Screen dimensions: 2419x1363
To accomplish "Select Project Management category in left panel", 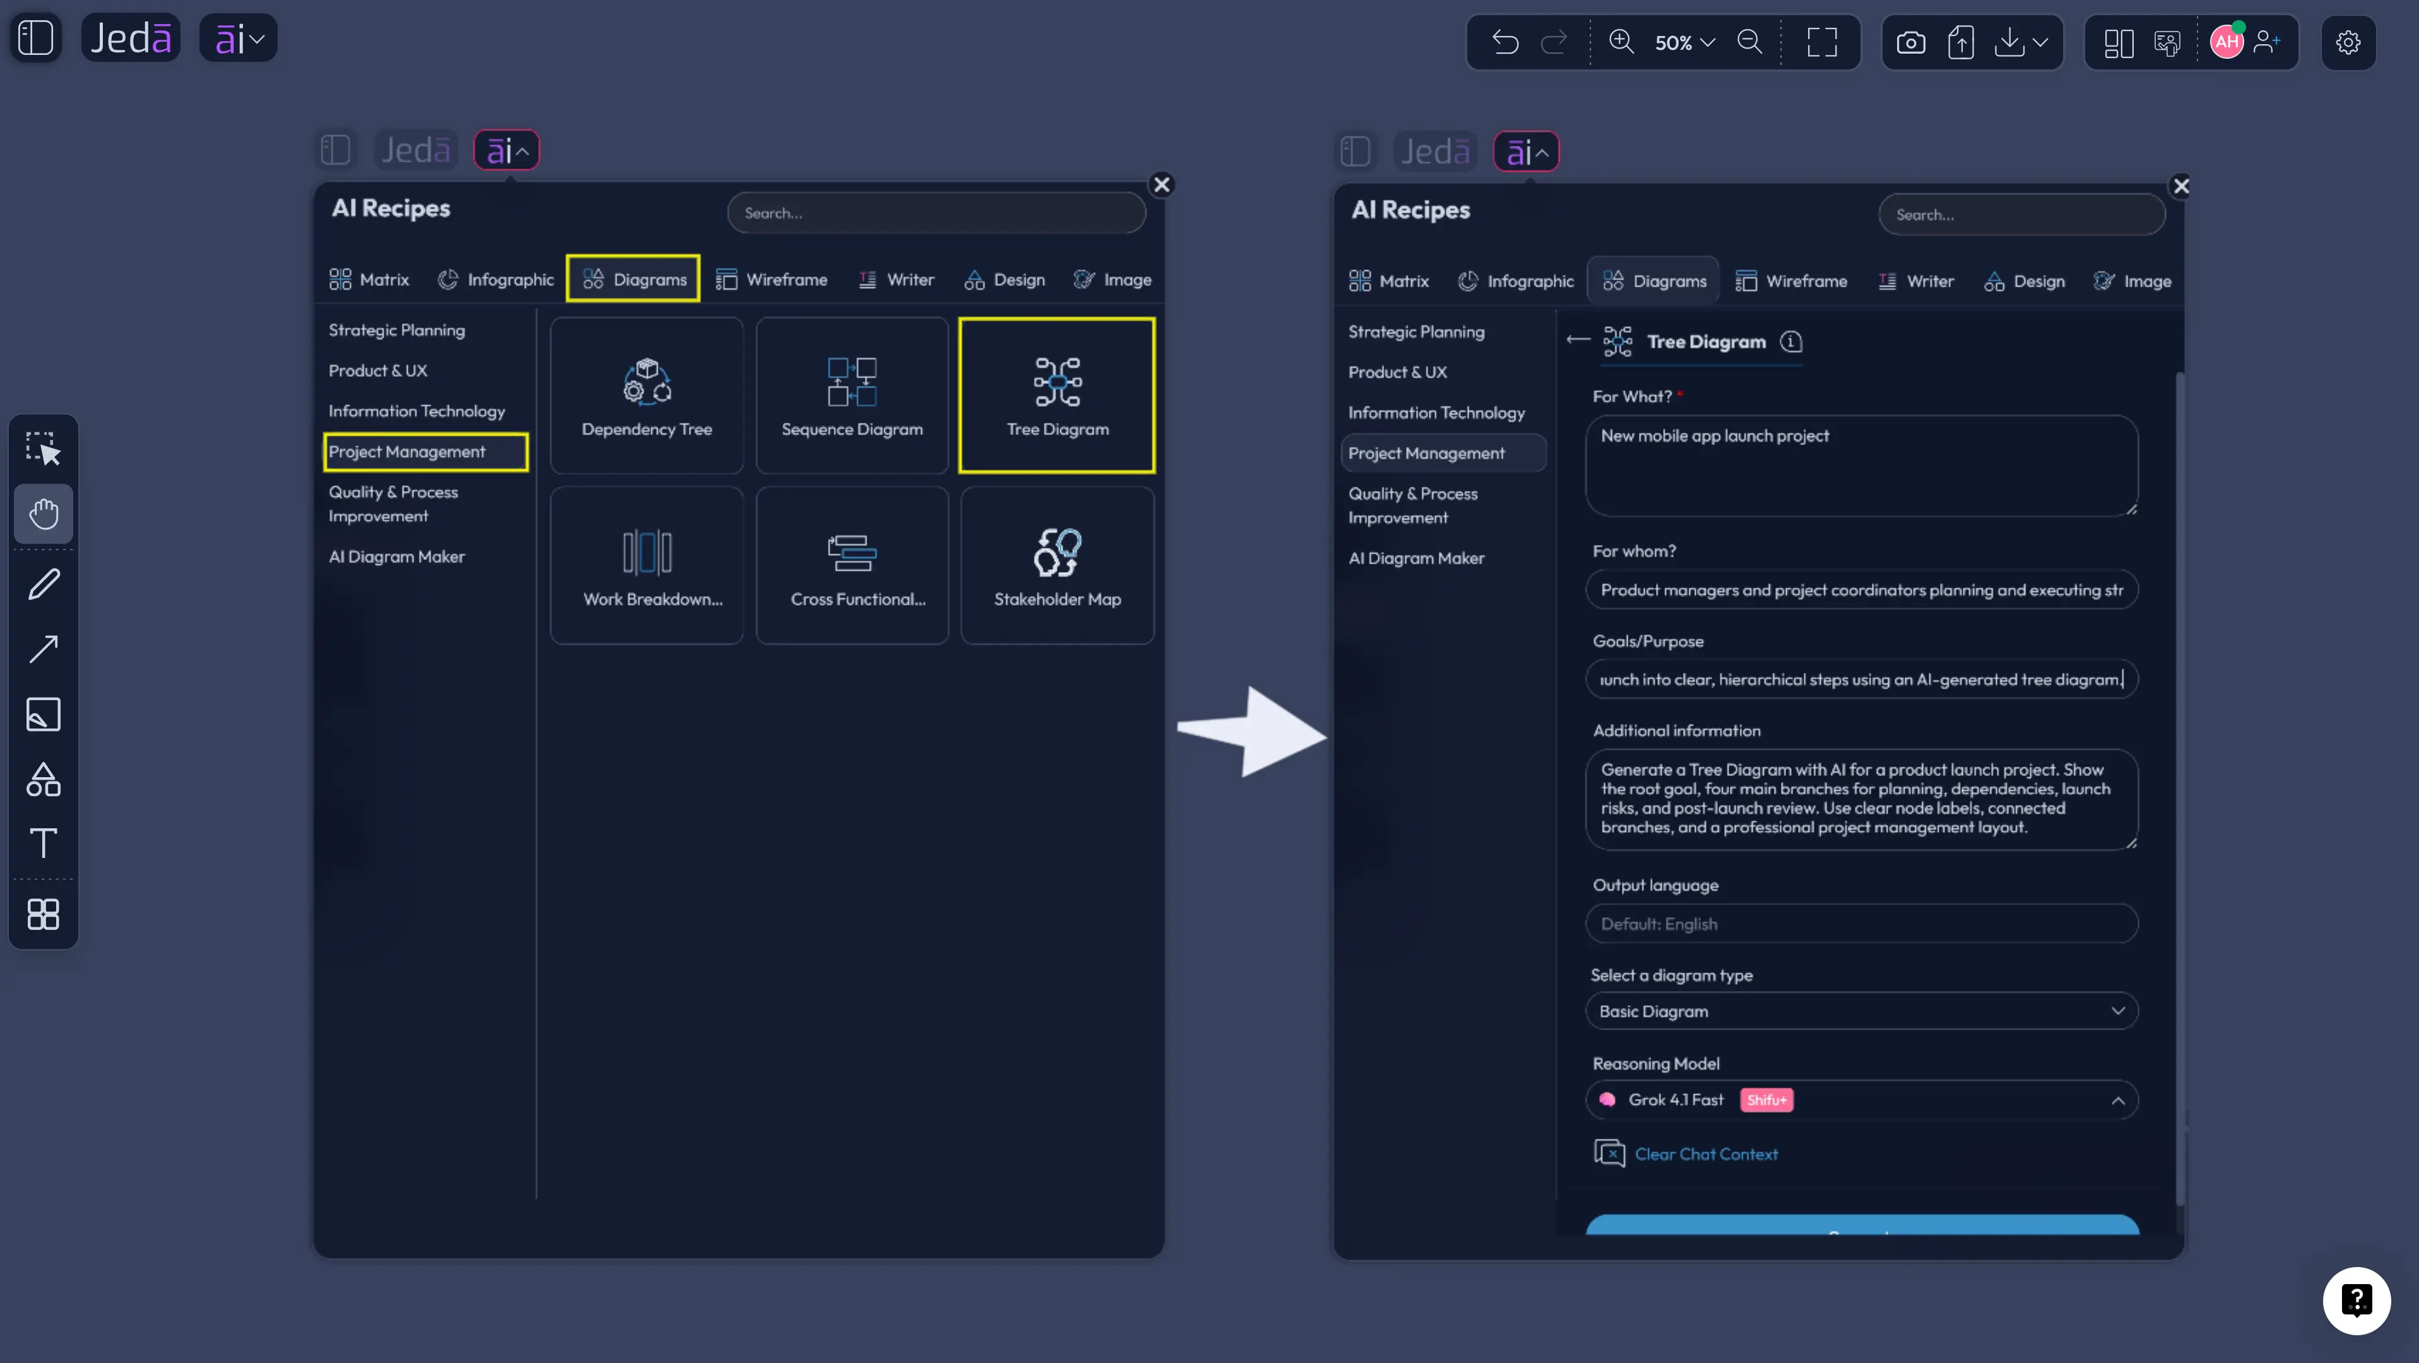I will 425,452.
